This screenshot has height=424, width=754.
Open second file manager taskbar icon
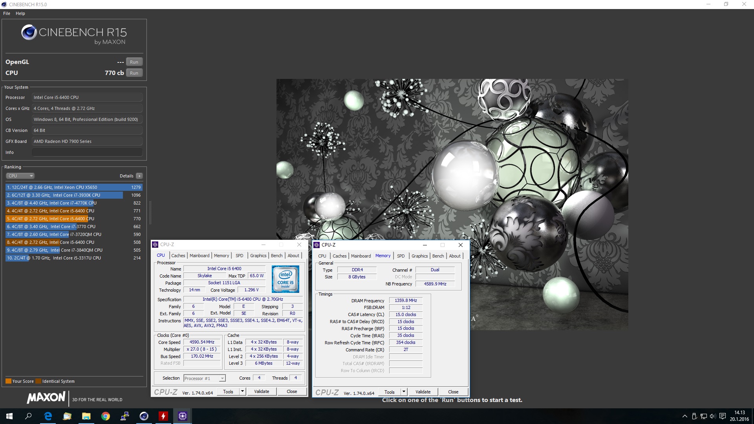[67, 416]
